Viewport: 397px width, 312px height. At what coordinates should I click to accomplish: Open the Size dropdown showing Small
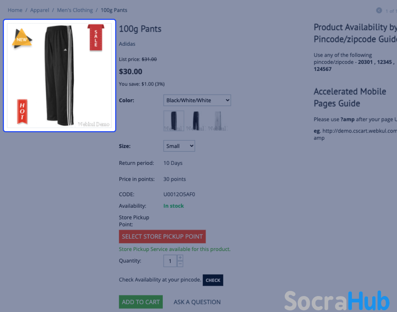(179, 146)
